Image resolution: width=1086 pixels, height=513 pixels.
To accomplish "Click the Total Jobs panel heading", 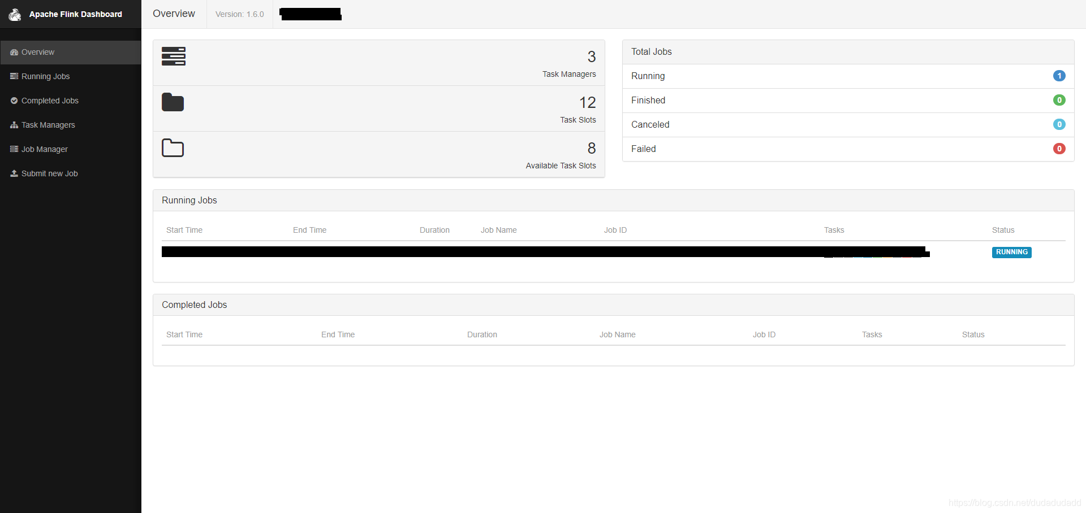I will [x=848, y=52].
